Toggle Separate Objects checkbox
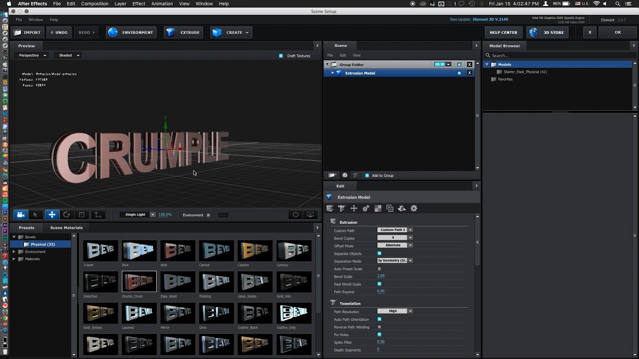 (379, 253)
